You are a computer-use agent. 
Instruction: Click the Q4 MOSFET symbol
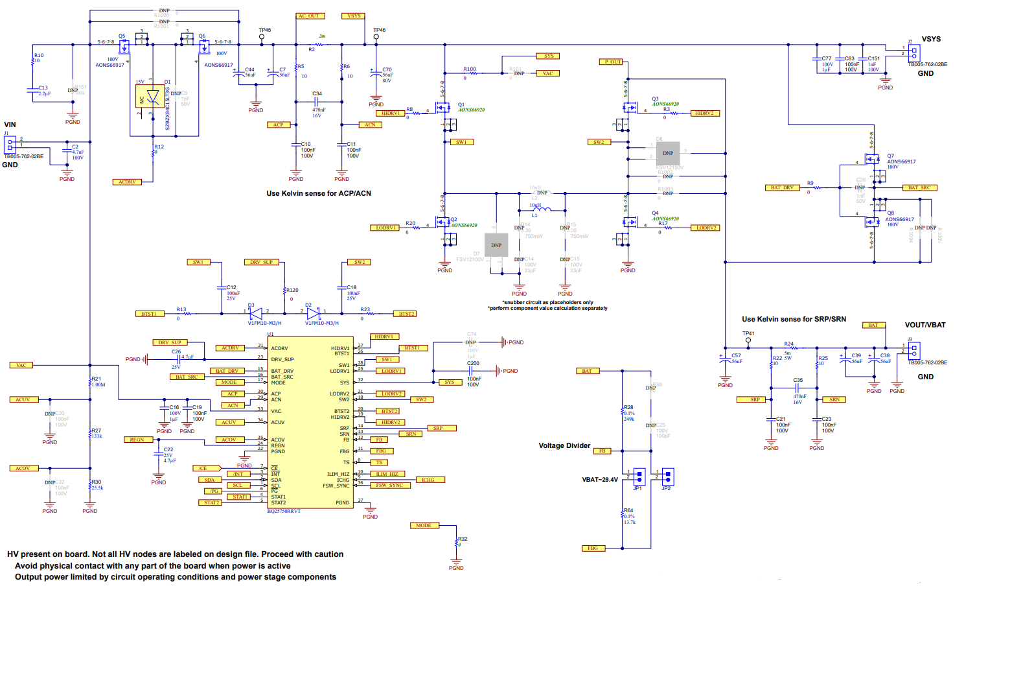click(x=628, y=224)
